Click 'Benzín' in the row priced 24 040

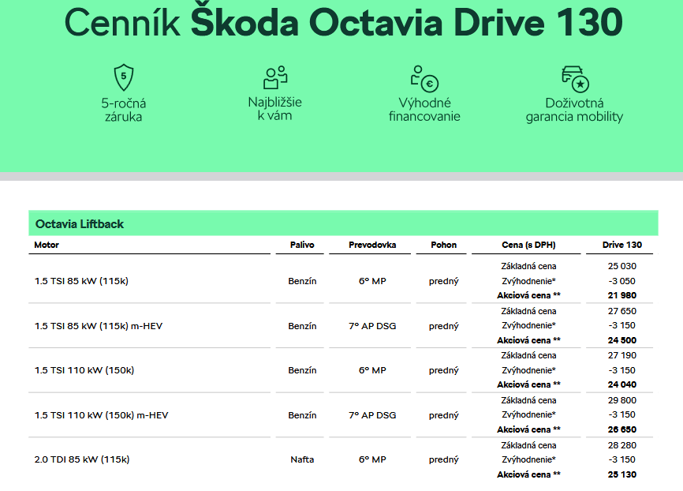302,370
